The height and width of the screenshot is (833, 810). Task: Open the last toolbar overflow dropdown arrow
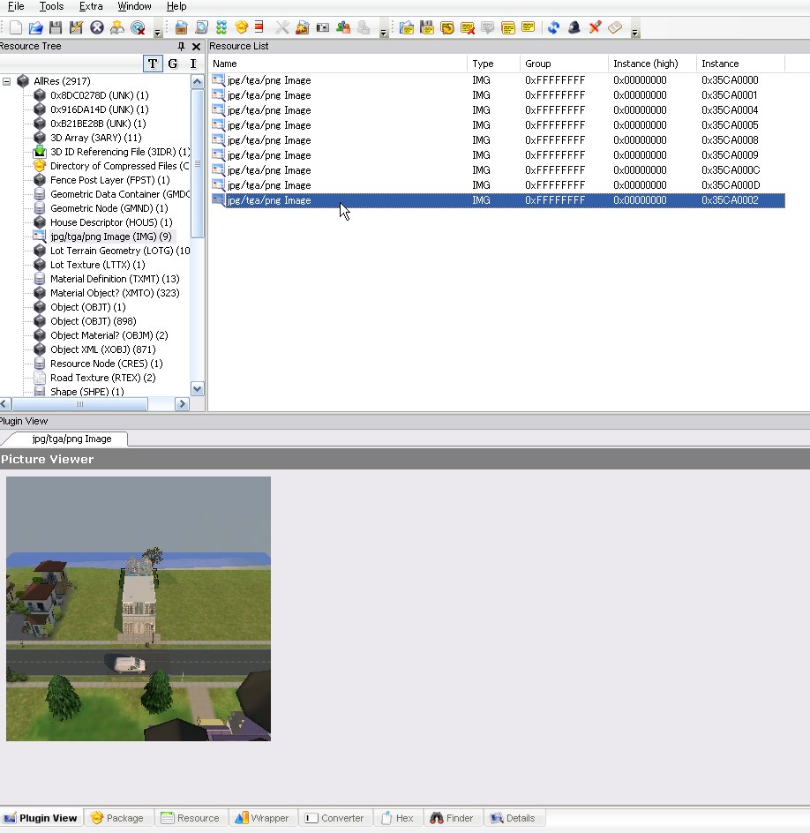[x=635, y=33]
